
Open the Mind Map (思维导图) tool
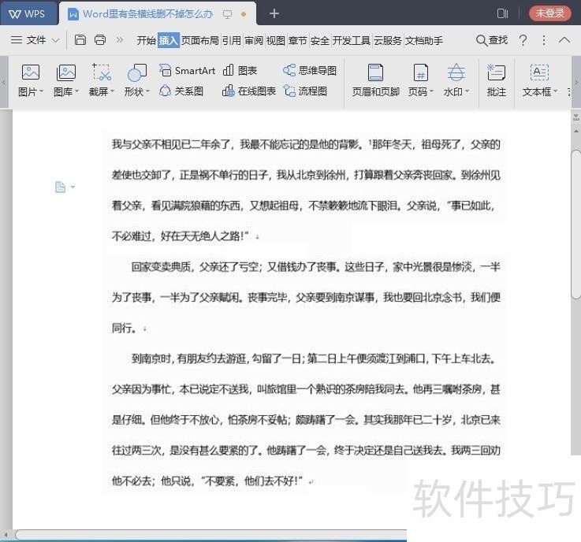pos(309,70)
